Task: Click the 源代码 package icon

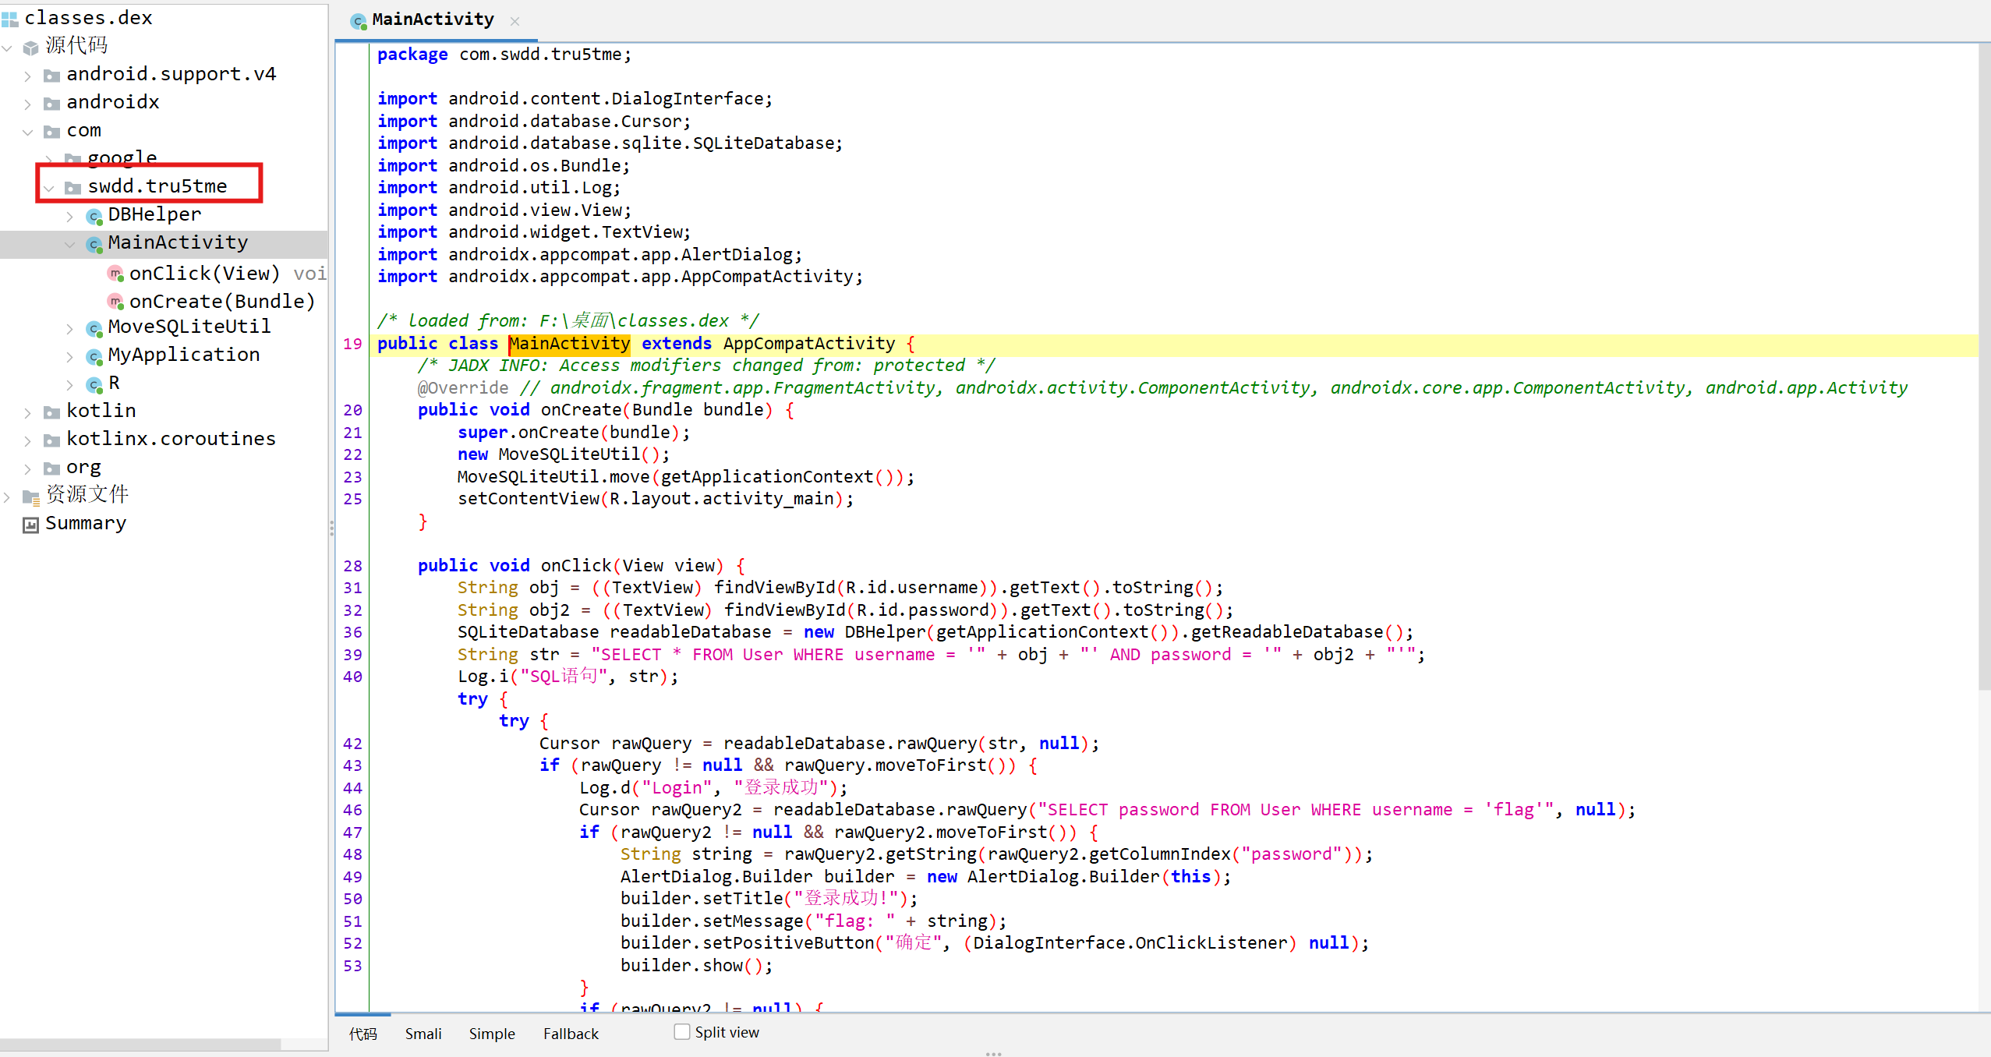Action: (31, 47)
